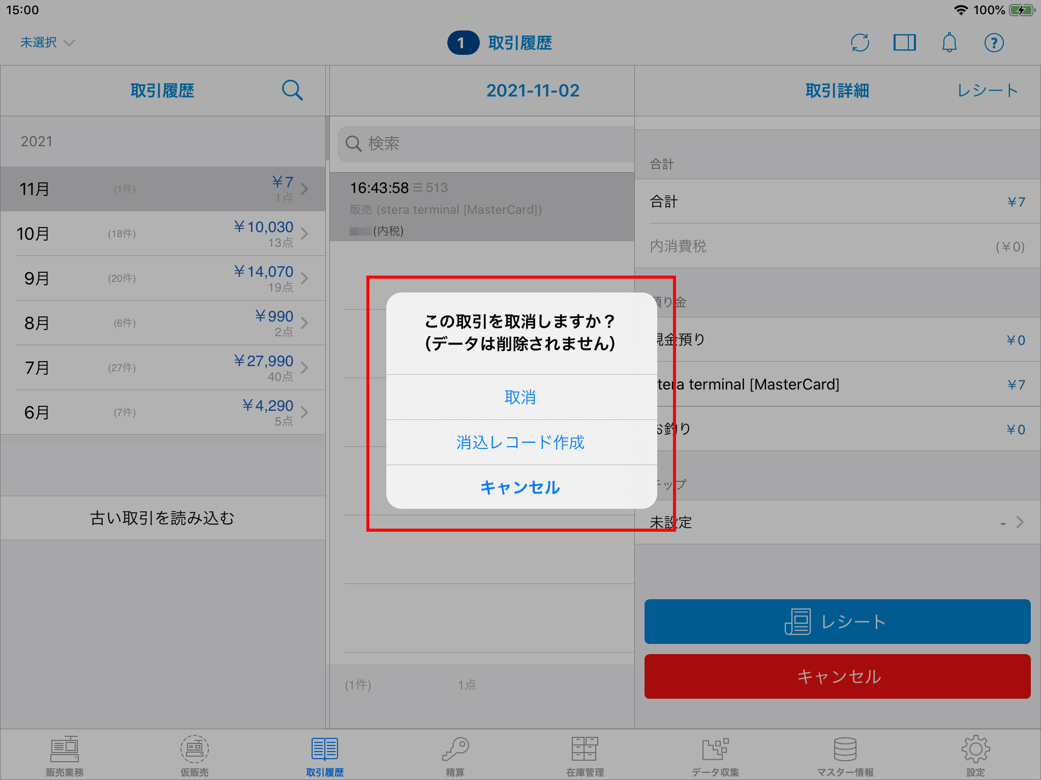
Task: Expand the 10月 row chevron
Action: coord(304,234)
